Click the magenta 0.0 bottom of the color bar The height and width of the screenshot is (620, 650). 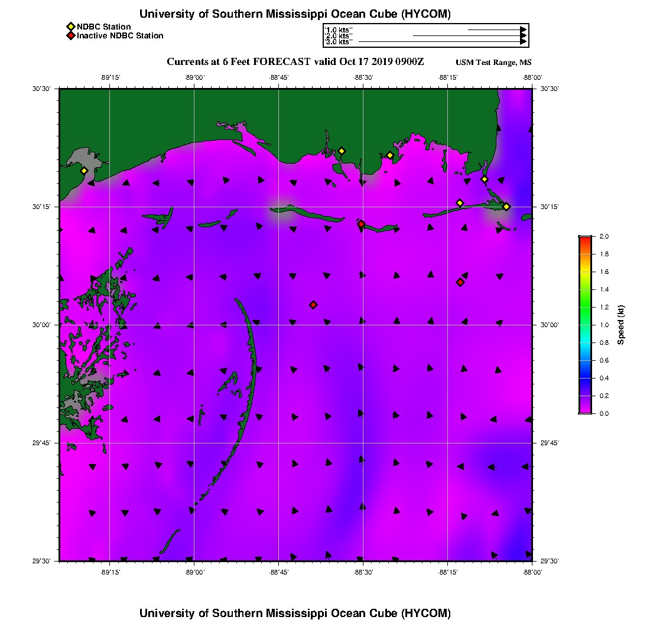pos(586,411)
